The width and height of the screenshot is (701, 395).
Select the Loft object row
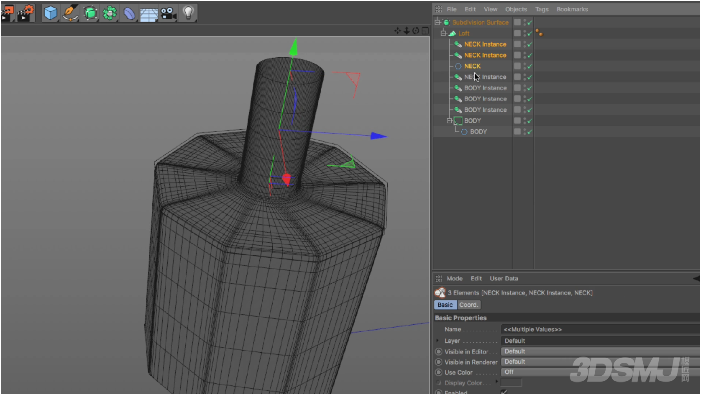point(464,33)
